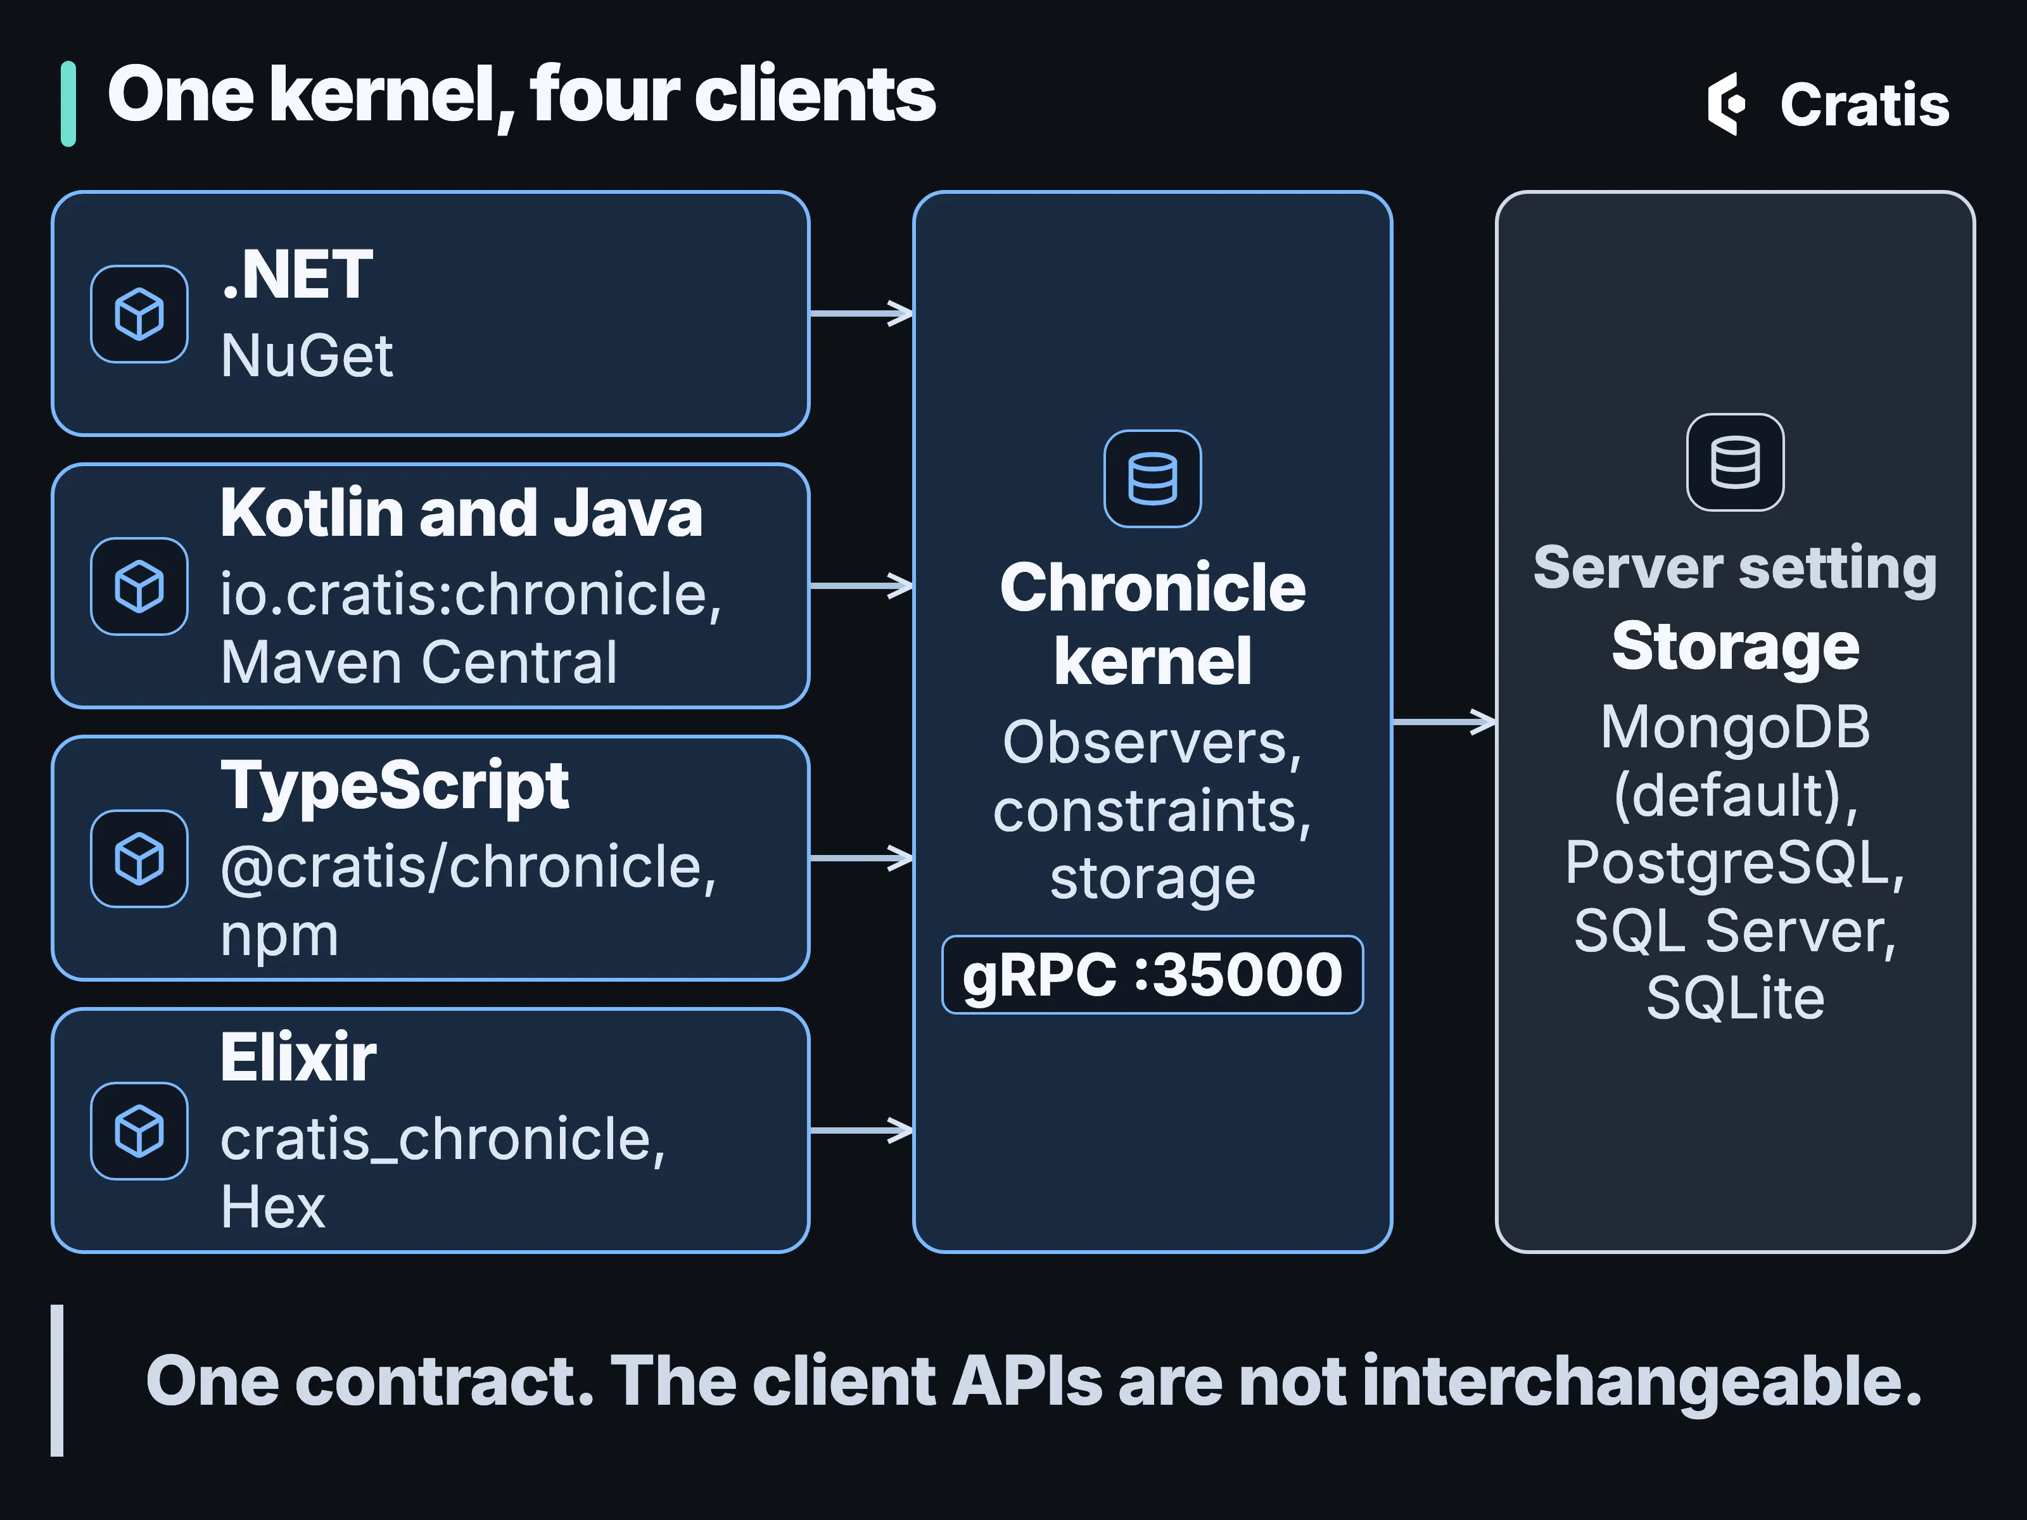Click the "Observers," text in the kernel box
The image size is (2027, 1520).
1153,743
